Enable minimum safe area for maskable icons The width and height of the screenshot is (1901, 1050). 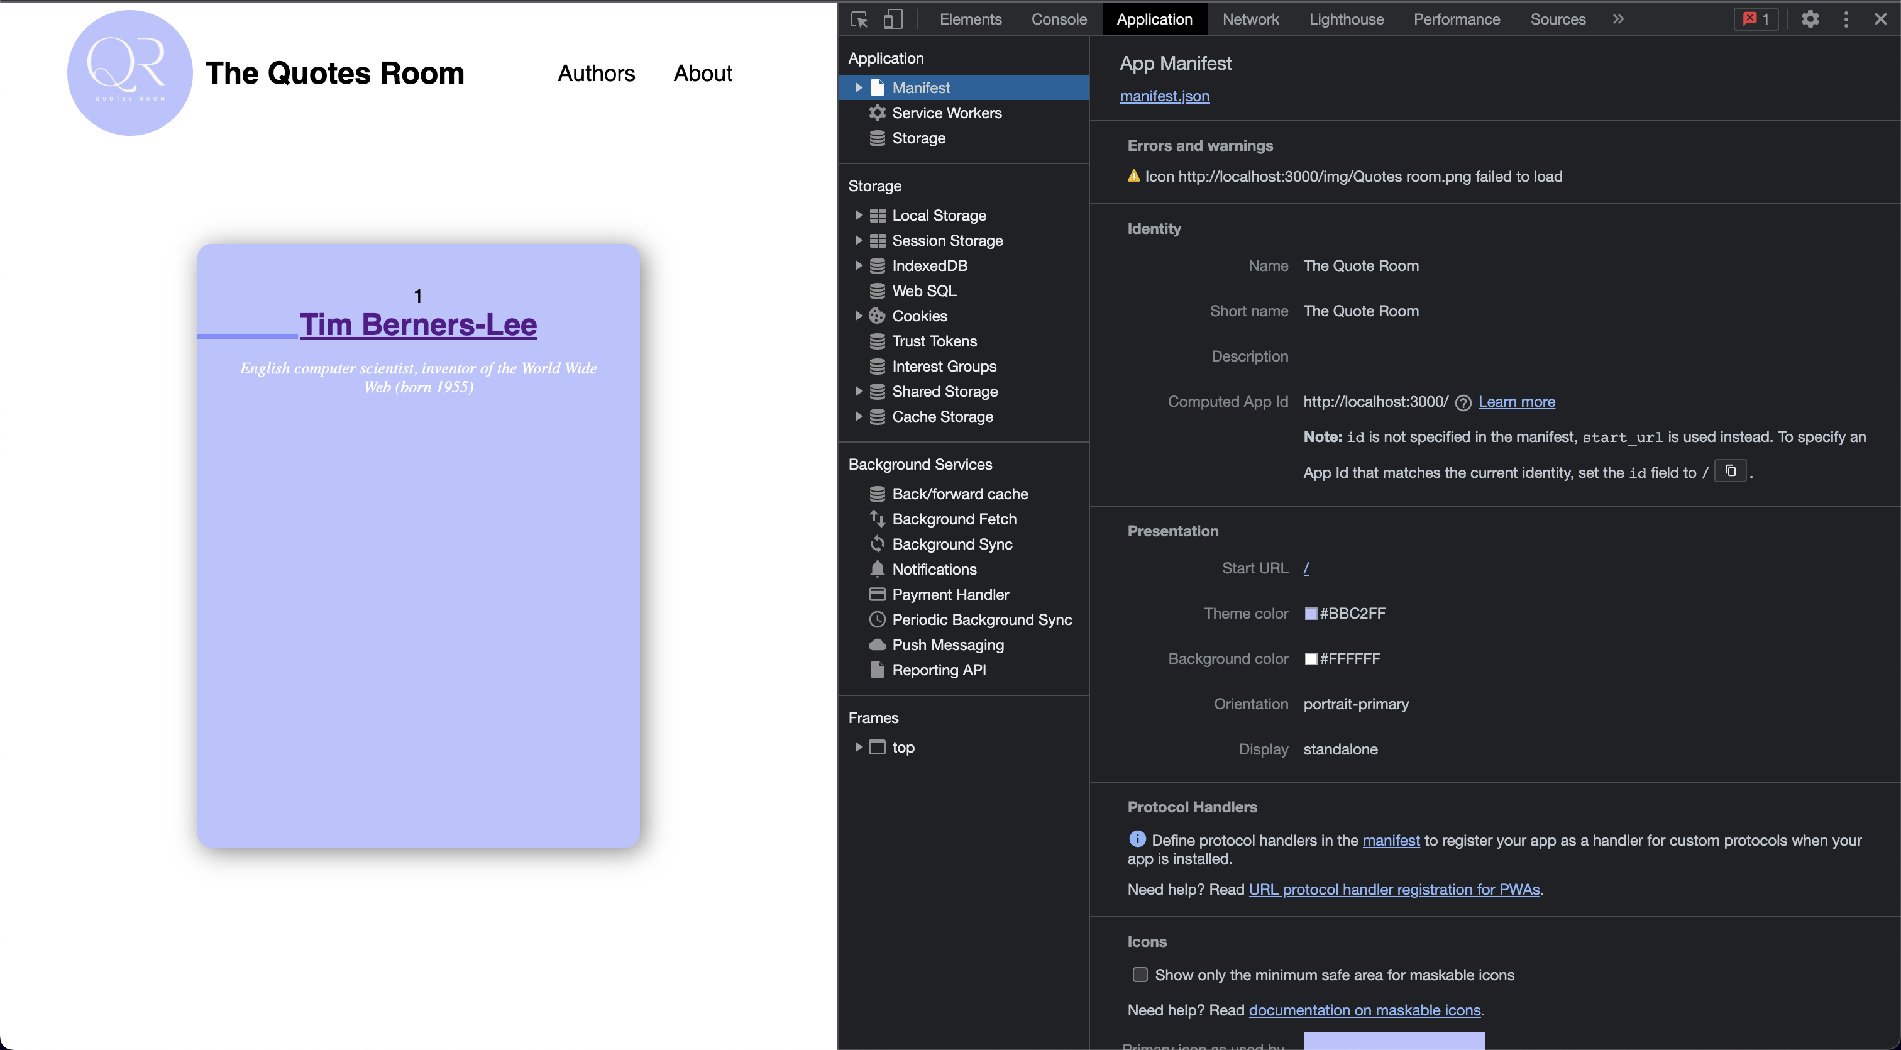(1140, 975)
